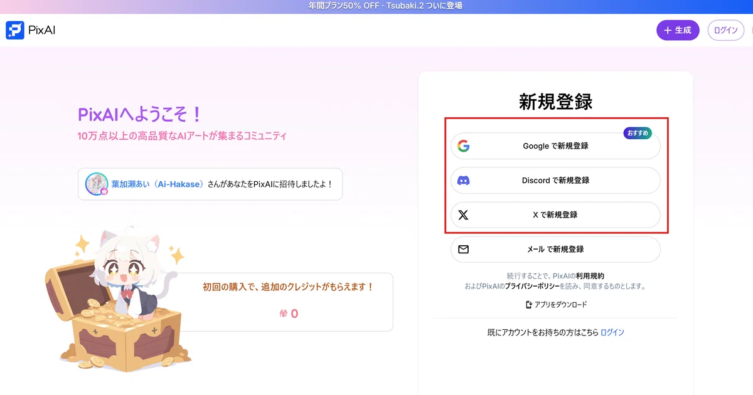Click Ai-Hakase's avatar image
753x395 pixels.
point(97,184)
